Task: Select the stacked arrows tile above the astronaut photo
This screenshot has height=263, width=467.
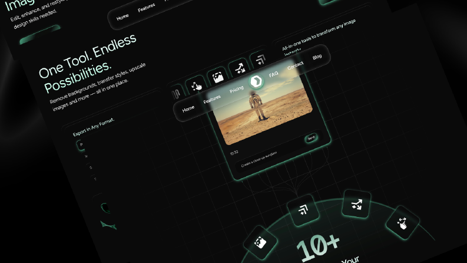Action: (x=259, y=60)
